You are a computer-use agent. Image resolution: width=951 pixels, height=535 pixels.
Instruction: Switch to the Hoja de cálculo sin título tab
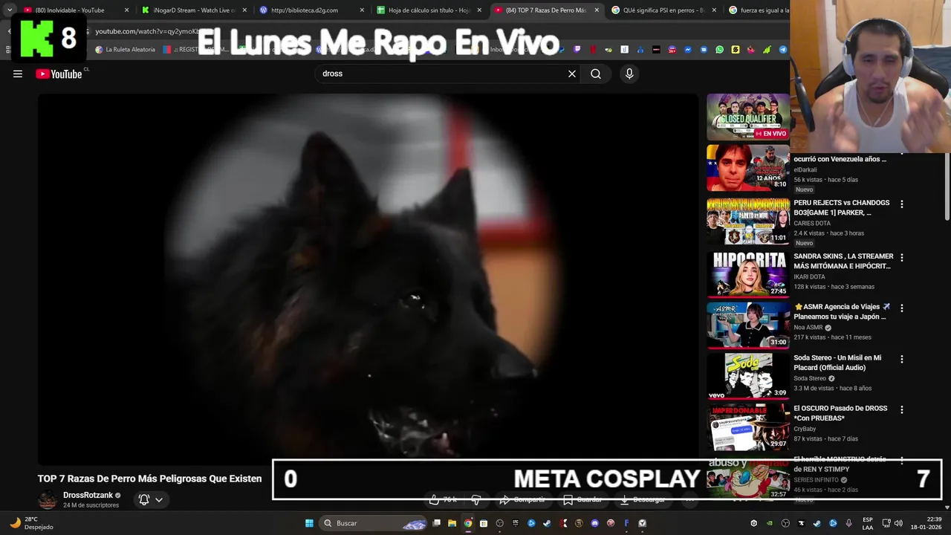point(429,10)
